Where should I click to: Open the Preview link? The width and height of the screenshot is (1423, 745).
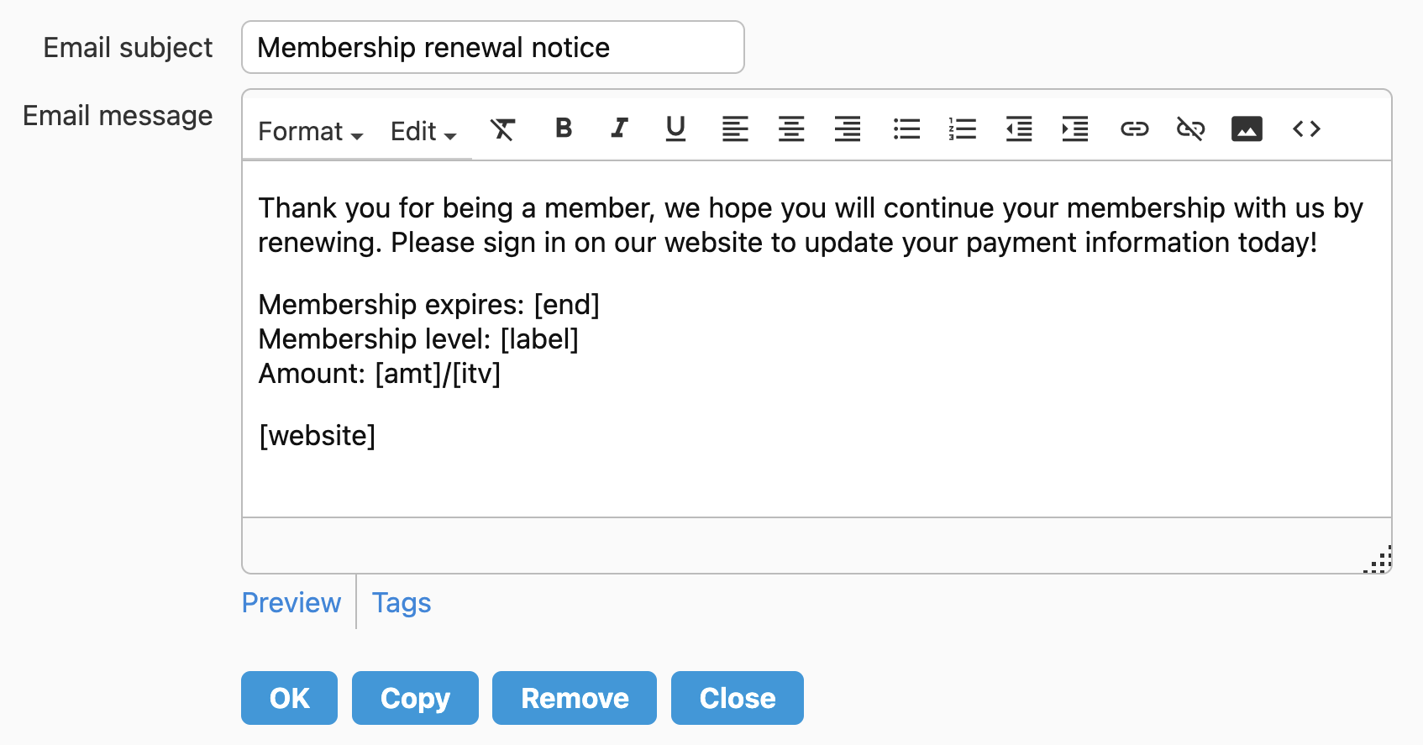click(291, 603)
